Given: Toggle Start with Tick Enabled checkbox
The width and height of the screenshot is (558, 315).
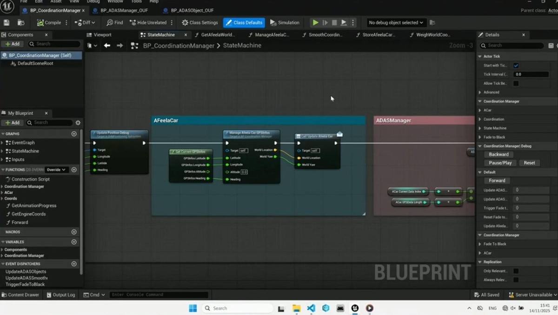Looking at the screenshot, I should click(516, 66).
